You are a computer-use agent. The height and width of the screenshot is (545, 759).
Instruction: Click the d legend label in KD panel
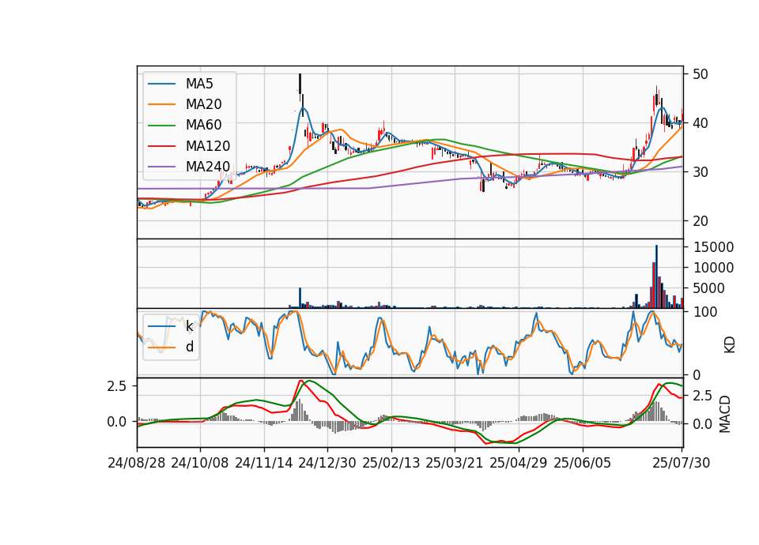point(190,347)
